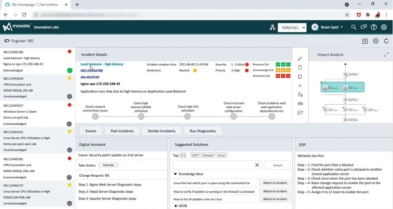Viewport: 393px width, 209px height.
Task: Acknowledge the INC123455618 VPN incident
Action: click(x=70, y=97)
